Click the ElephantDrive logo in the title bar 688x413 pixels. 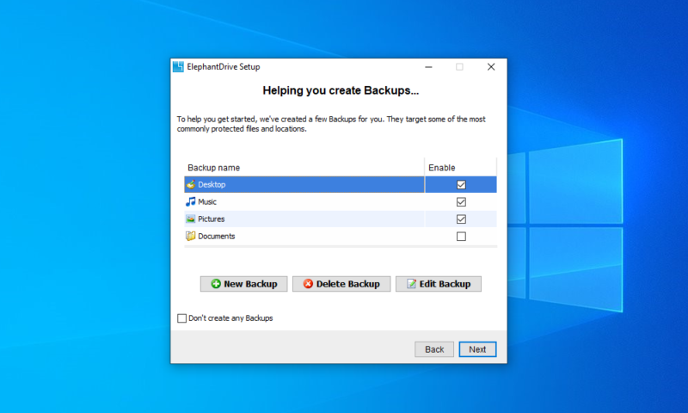click(178, 67)
